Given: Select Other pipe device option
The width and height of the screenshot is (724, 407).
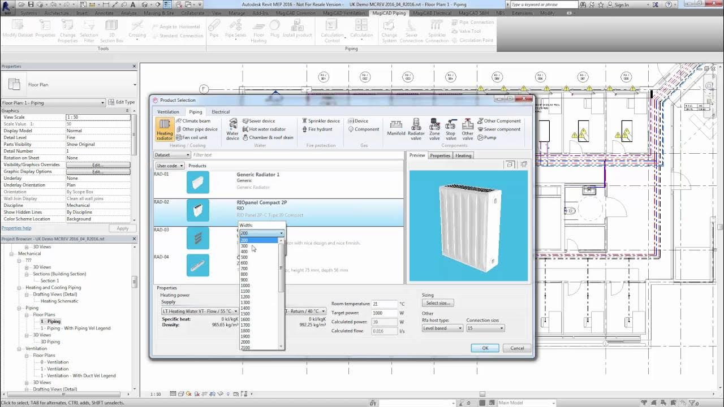Looking at the screenshot, I should click(x=196, y=129).
